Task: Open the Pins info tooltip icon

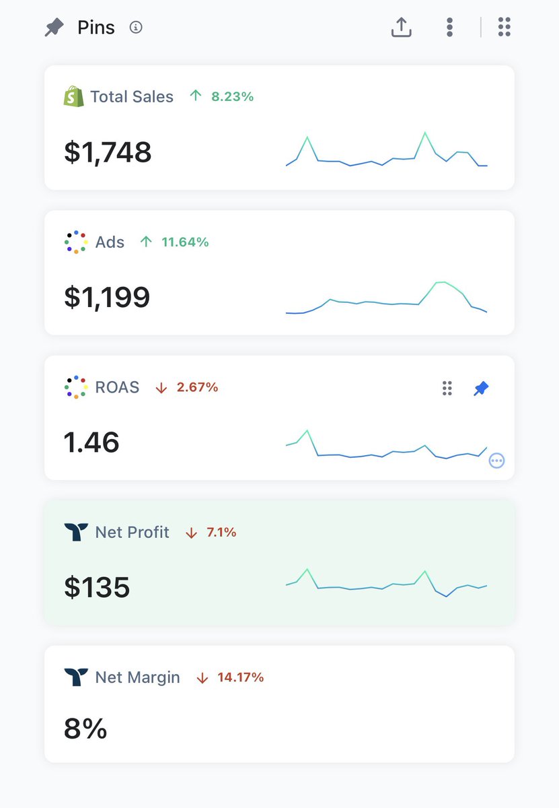Action: click(x=136, y=28)
